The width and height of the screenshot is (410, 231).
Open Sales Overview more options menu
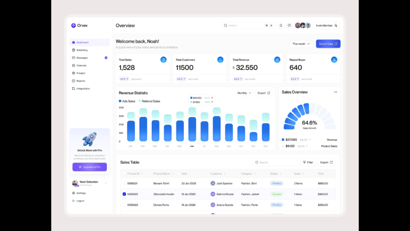(336, 92)
